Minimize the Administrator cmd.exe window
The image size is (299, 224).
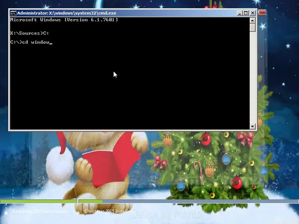(x=240, y=13)
